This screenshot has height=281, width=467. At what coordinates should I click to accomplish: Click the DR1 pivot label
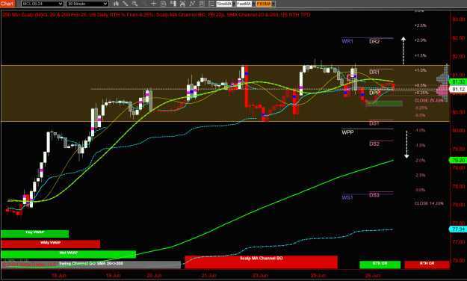pos(374,72)
